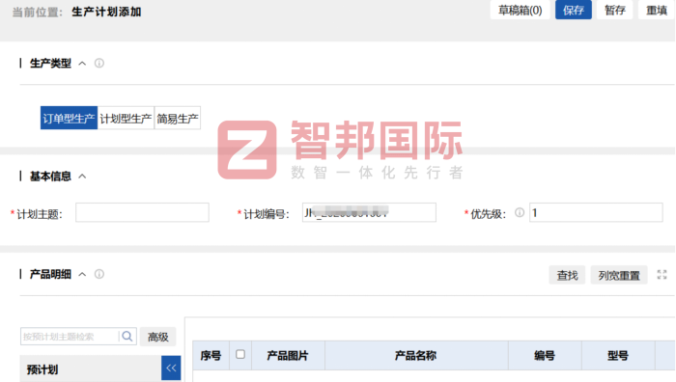Click the 按预计划主题检索 search box
This screenshot has width=676, height=382.
pyautogui.click(x=69, y=337)
